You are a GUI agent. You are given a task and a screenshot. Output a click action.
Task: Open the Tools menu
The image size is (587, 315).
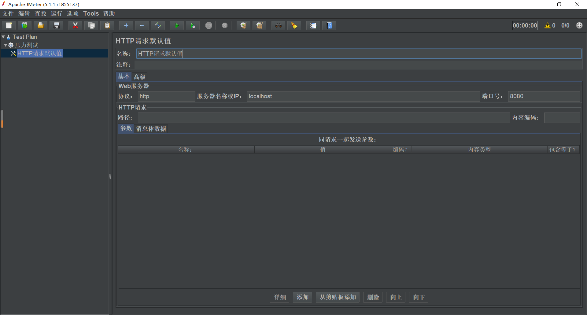(x=91, y=13)
